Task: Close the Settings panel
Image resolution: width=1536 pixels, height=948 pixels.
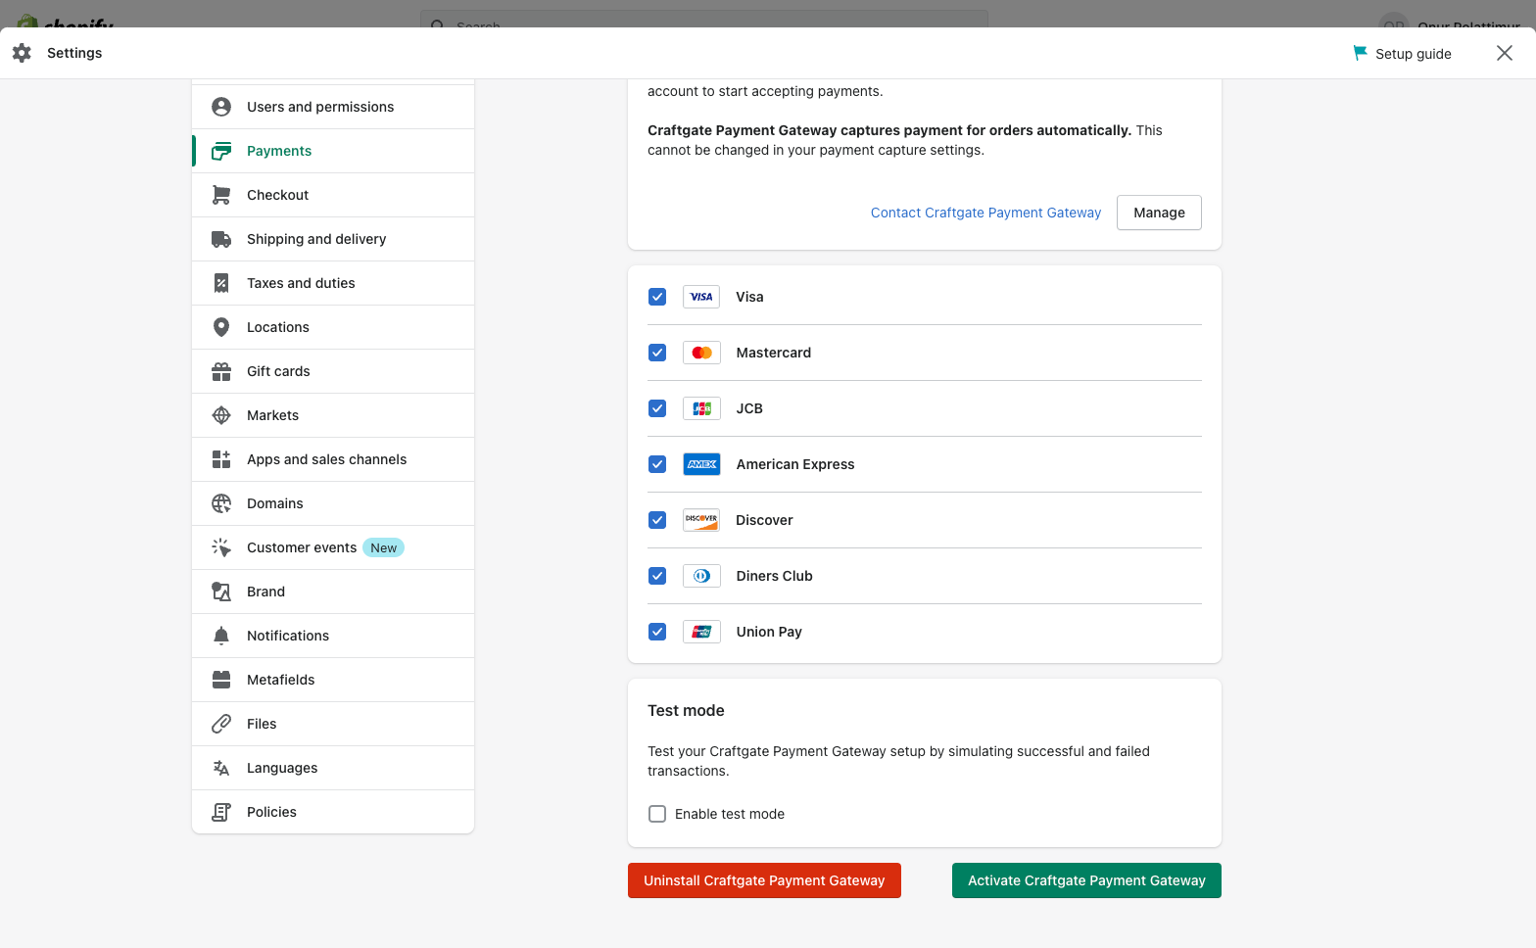Action: point(1505,53)
